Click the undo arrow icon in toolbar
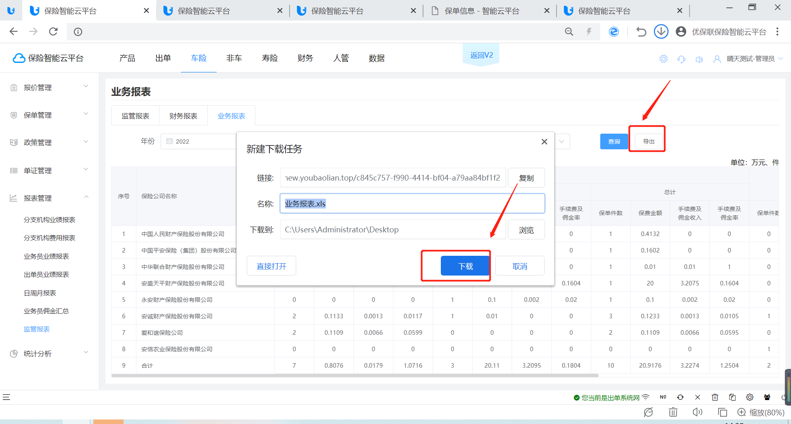 tap(641, 32)
